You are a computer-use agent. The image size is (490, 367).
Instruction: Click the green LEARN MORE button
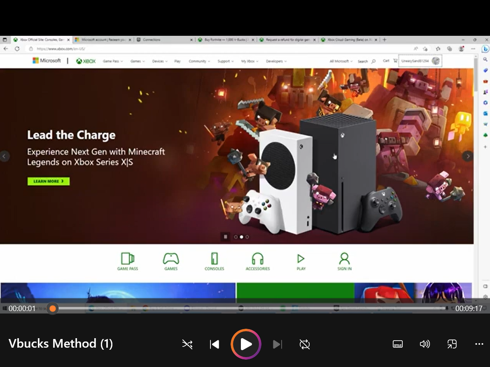point(49,181)
